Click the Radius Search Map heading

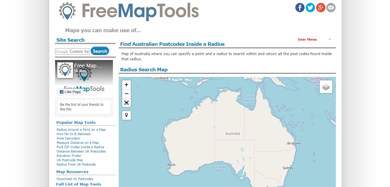coord(144,70)
